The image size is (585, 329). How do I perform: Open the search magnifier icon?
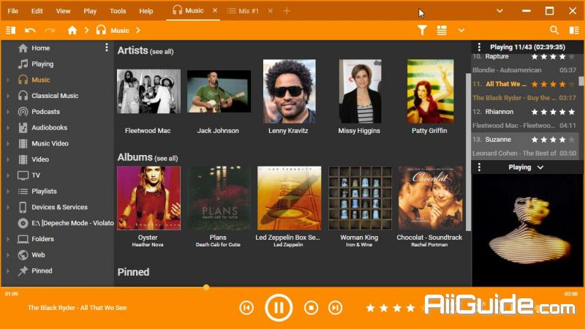tap(554, 30)
